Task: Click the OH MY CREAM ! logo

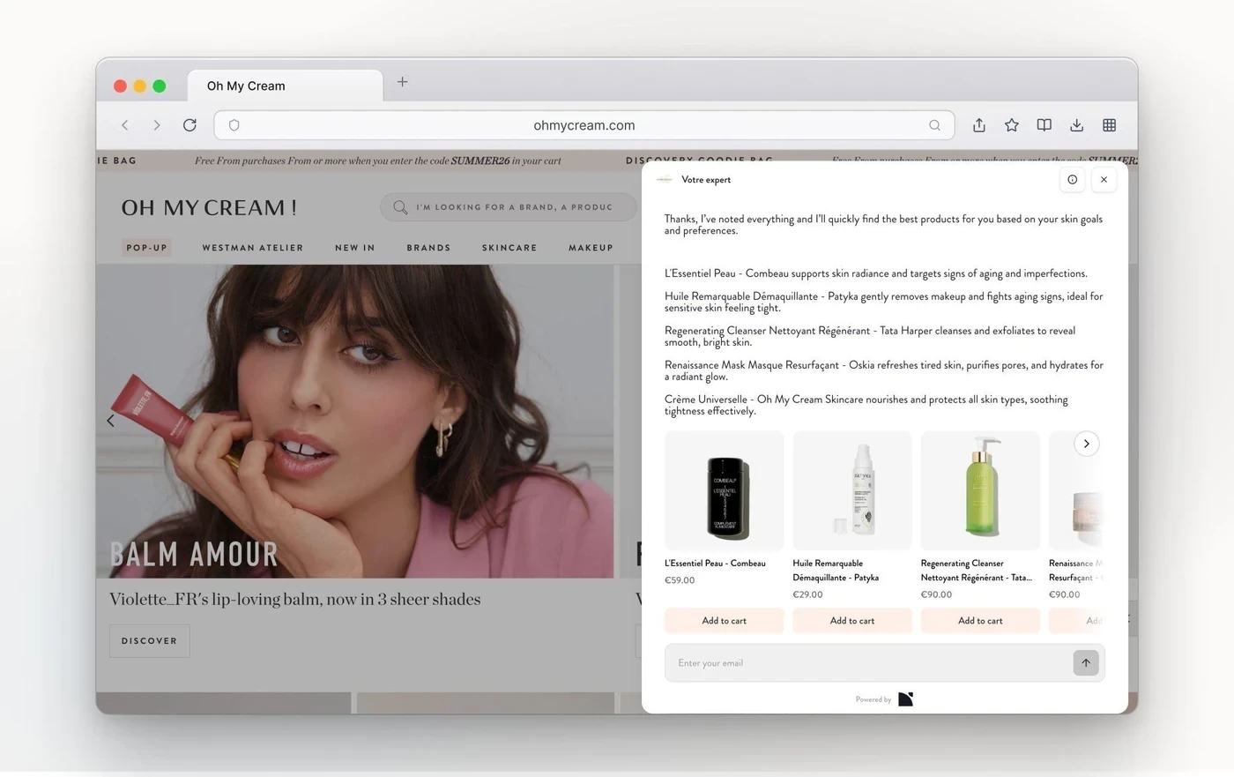Action: click(209, 208)
